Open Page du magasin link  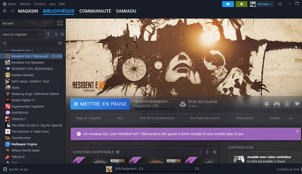click(88, 118)
